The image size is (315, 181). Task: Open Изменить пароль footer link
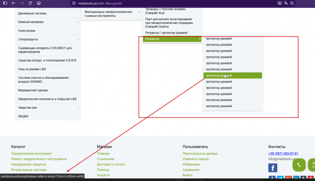(x=196, y=159)
